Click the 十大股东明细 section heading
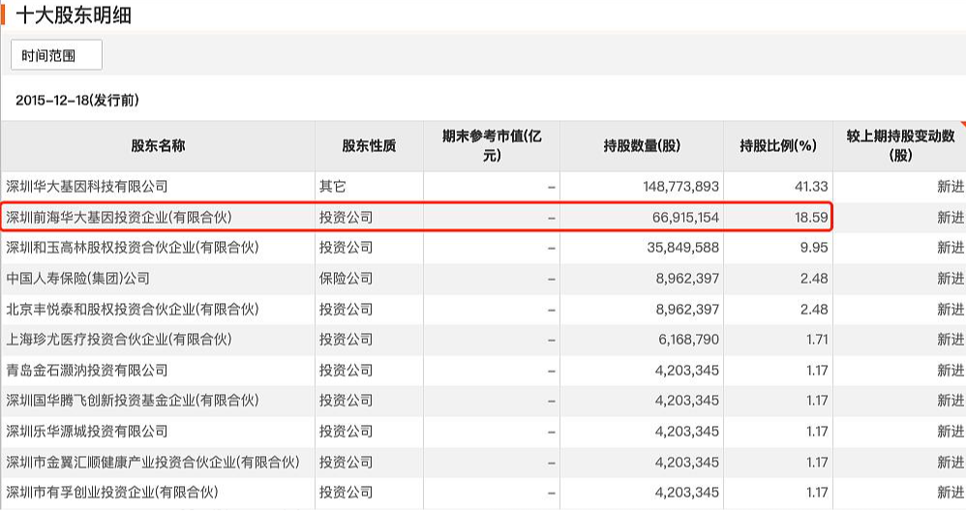This screenshot has width=966, height=512. 74,15
